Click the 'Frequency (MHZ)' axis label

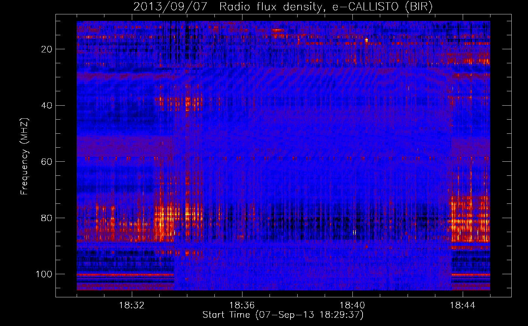[25, 156]
